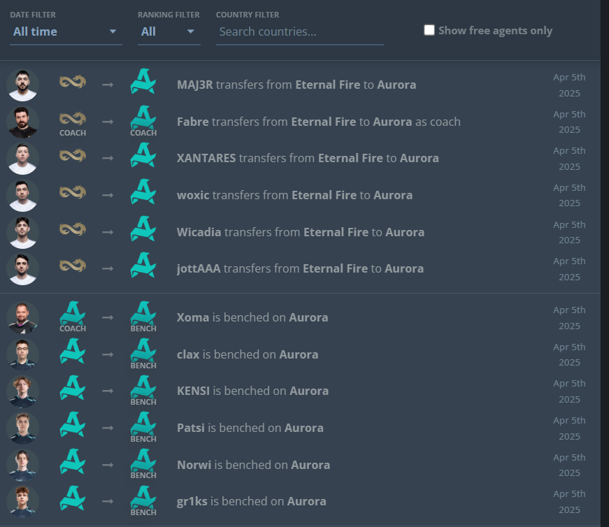Click KENSI's player avatar

click(x=22, y=391)
